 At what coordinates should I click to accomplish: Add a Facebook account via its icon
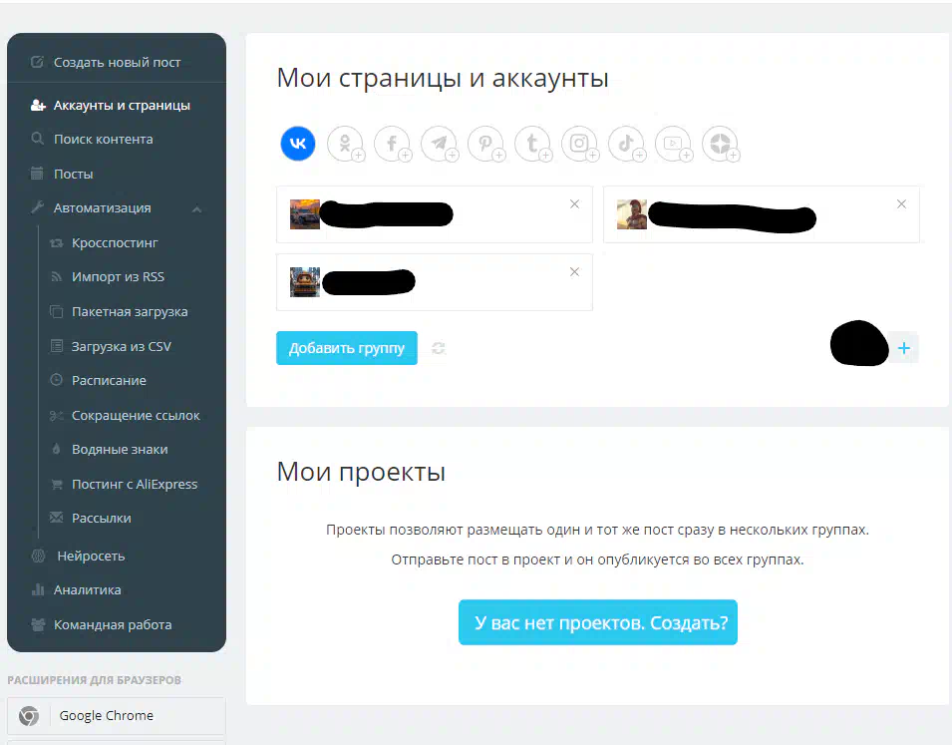pyautogui.click(x=392, y=144)
